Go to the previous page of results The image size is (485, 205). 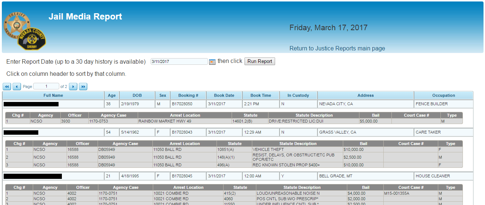coord(17,86)
